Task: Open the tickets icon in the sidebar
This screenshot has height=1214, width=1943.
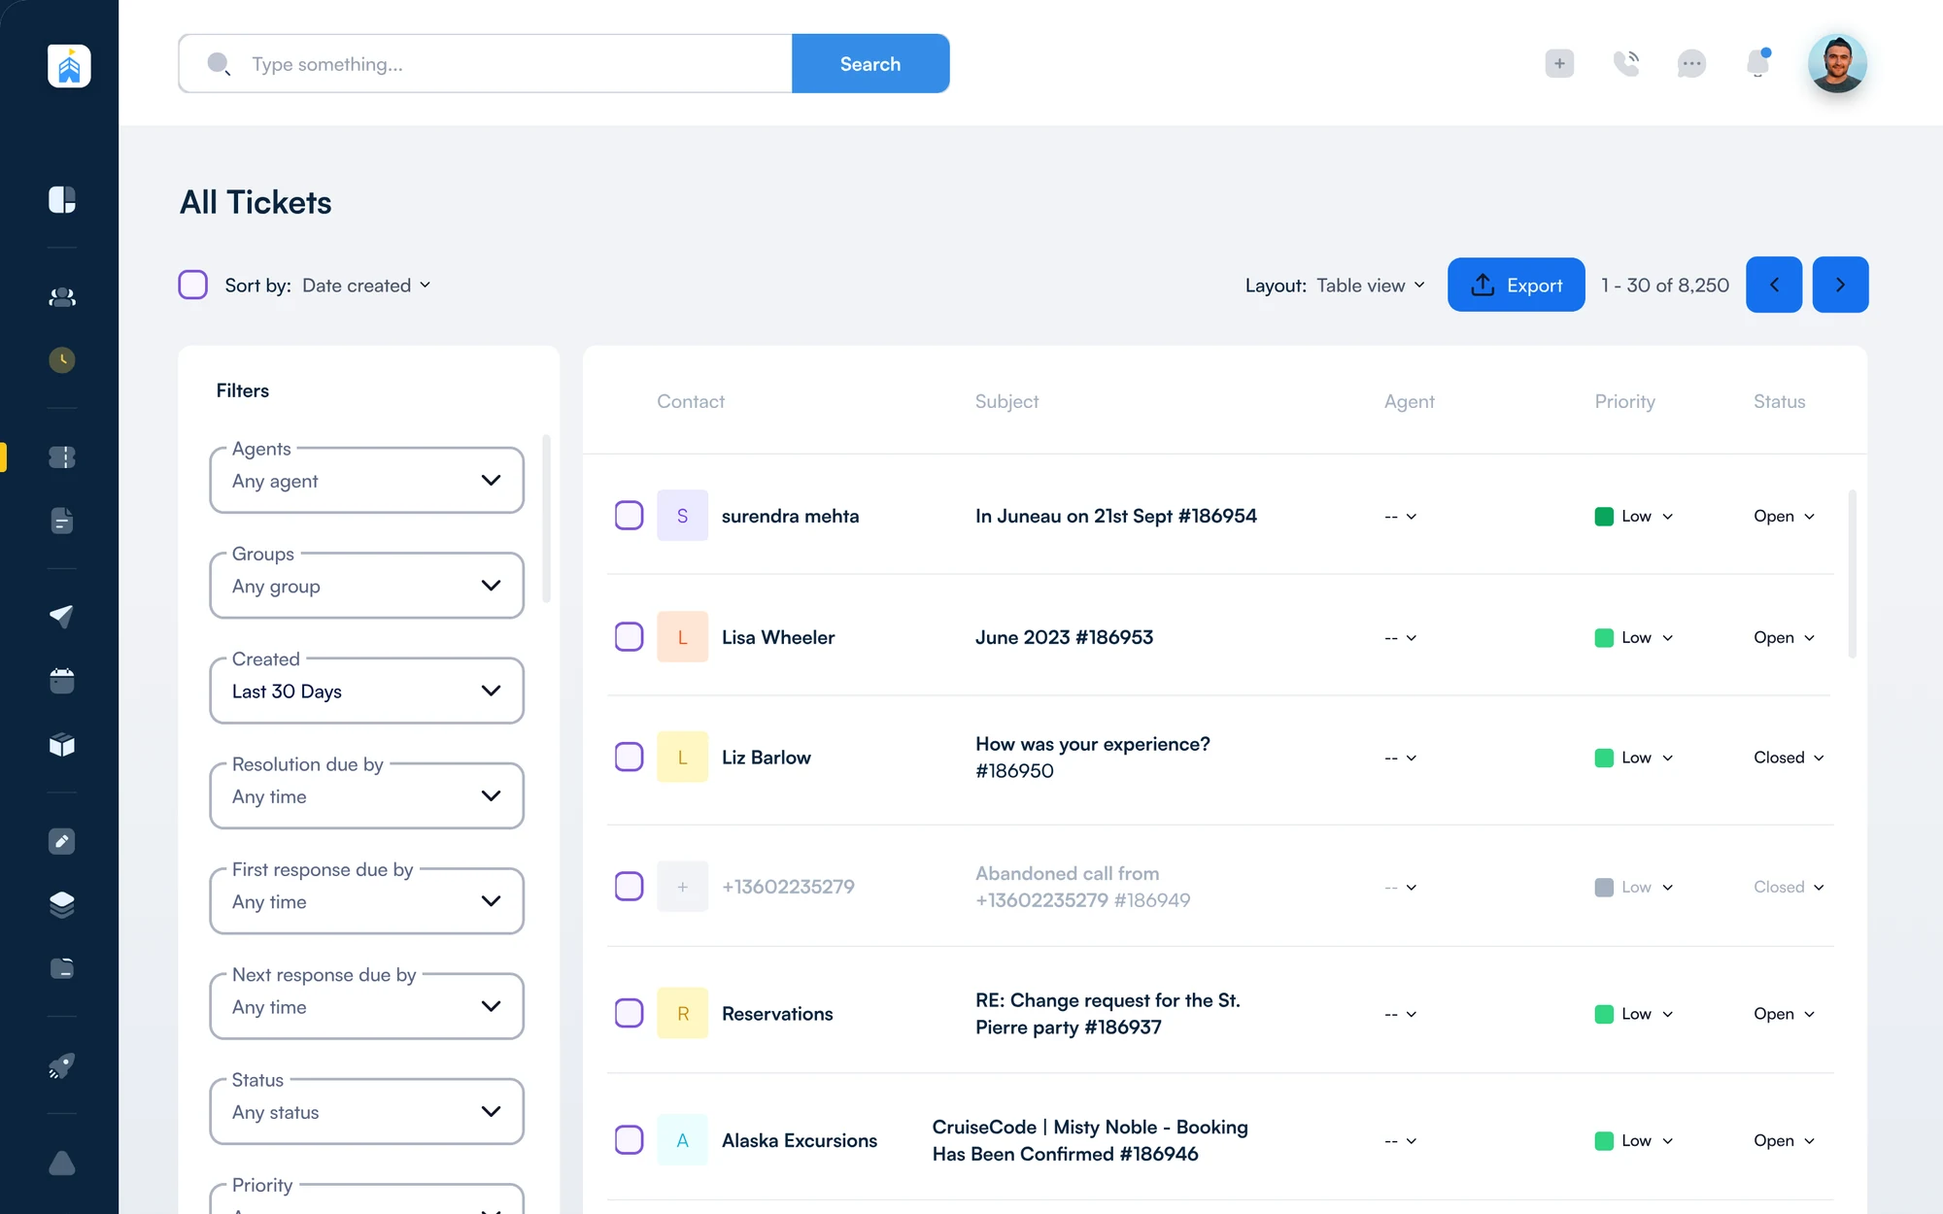Action: click(x=62, y=457)
